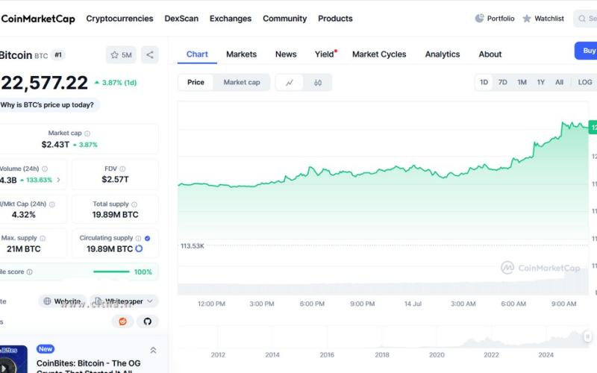The width and height of the screenshot is (597, 373).
Task: Click the historical range timeline below chart
Action: pos(381,339)
